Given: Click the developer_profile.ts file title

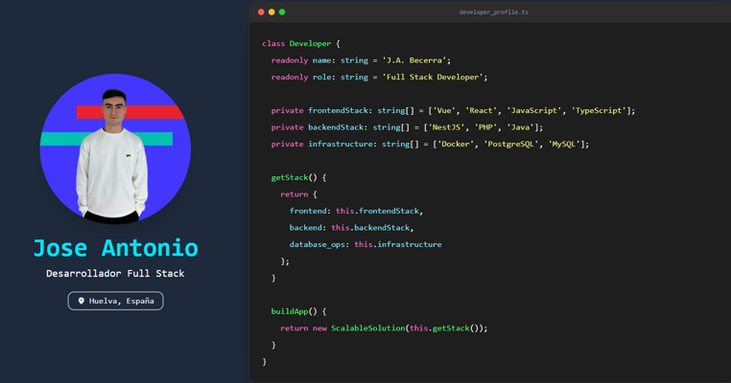Looking at the screenshot, I should click(x=494, y=12).
